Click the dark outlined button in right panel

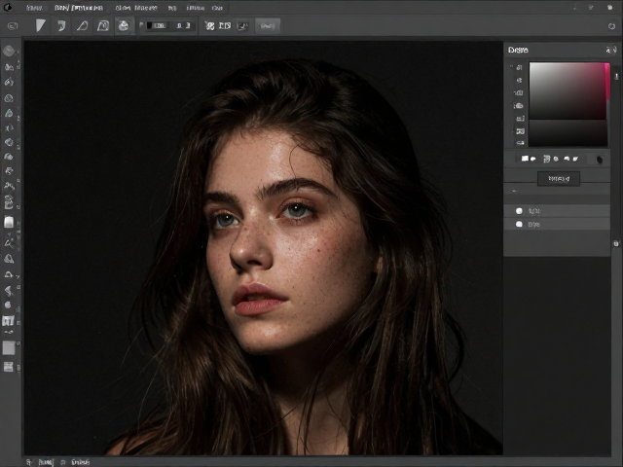(559, 179)
